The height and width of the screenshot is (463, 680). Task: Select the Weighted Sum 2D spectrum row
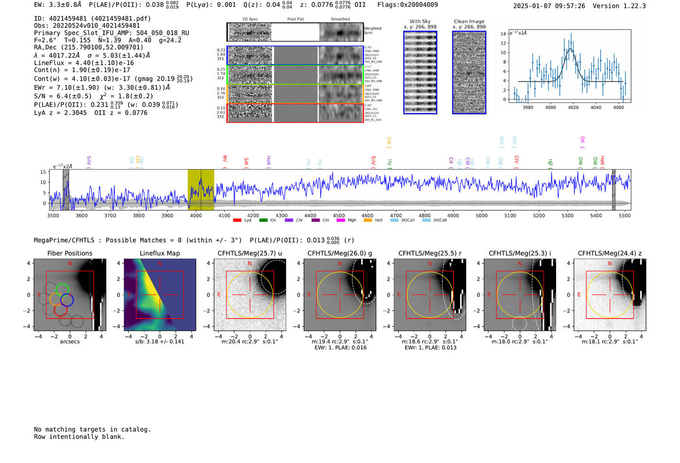point(295,32)
